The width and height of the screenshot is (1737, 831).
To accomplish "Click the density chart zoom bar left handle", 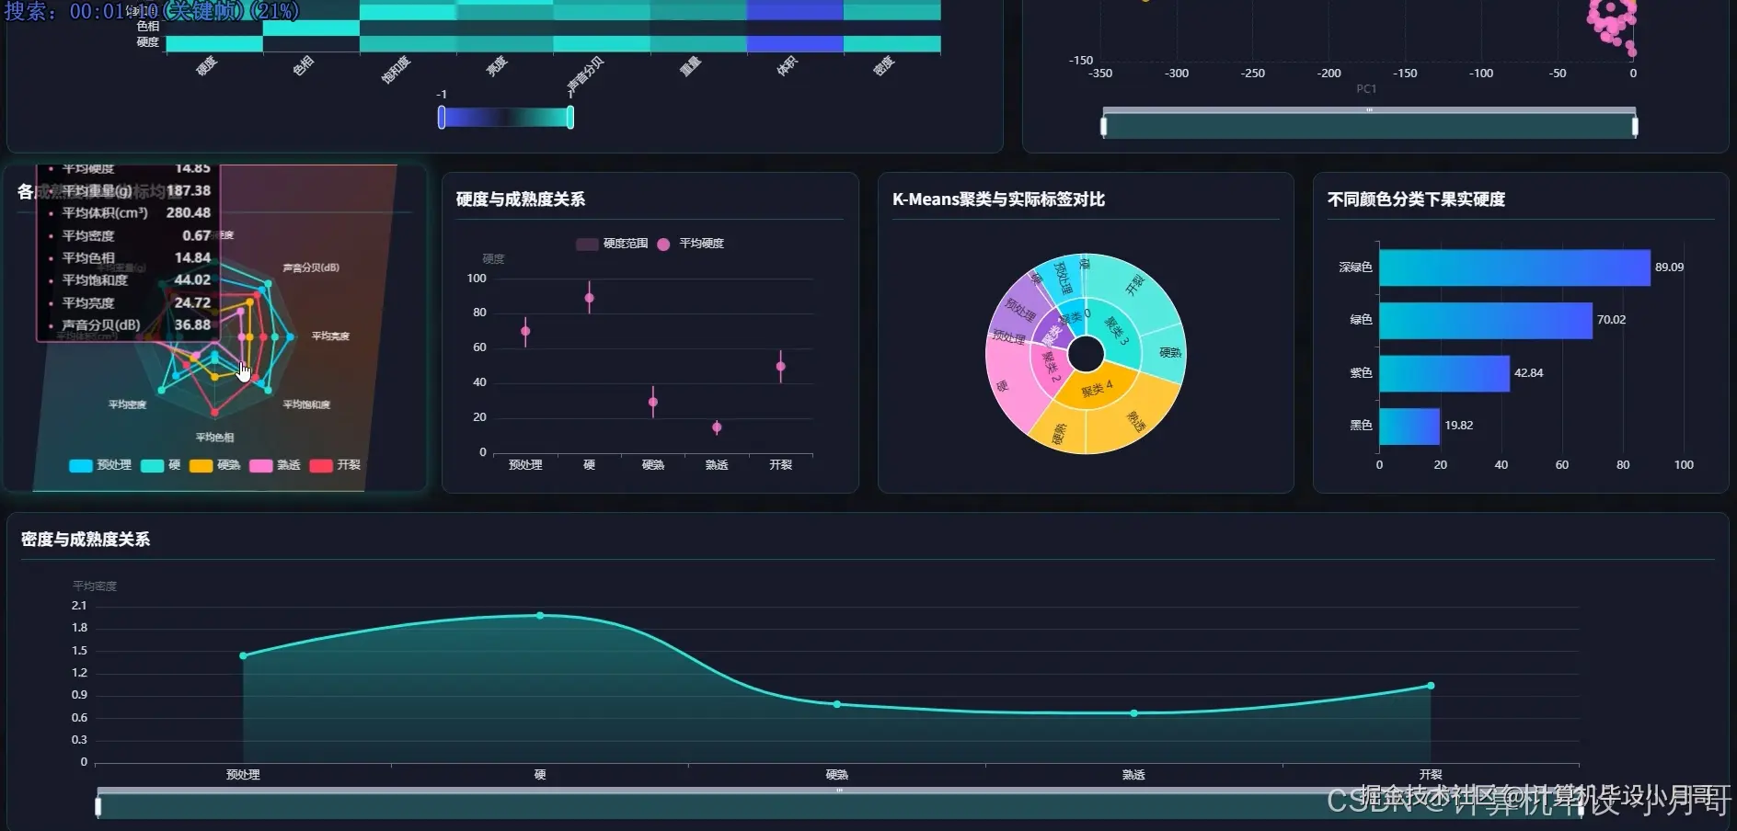I will (98, 806).
